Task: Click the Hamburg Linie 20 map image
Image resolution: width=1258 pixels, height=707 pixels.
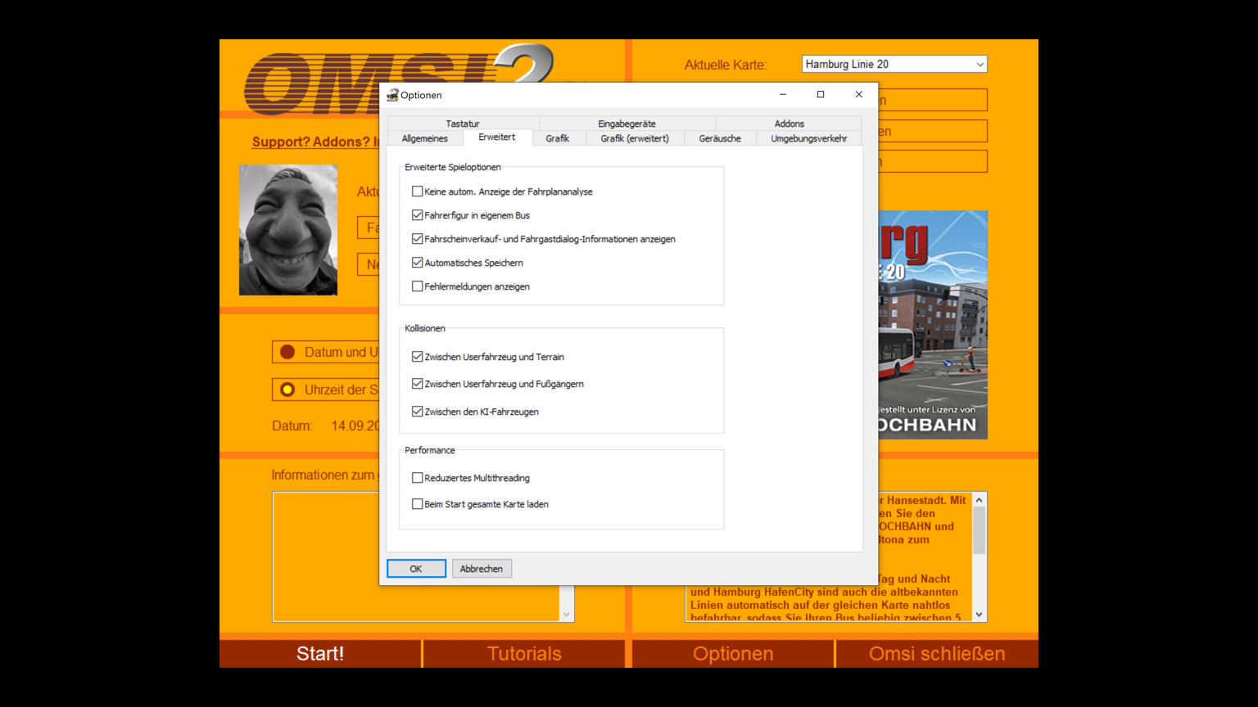Action: pyautogui.click(x=933, y=325)
